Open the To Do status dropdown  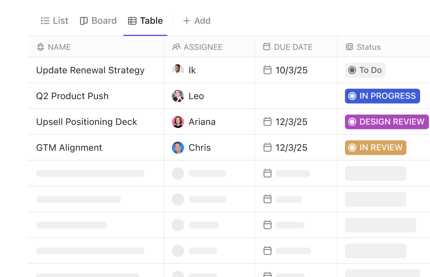(365, 70)
